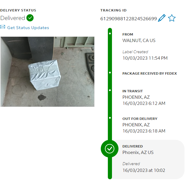Viewport: 188px width, 181px height.
Task: Click the delivered time 16/03/2023 at 10:02
Action: pos(144,170)
